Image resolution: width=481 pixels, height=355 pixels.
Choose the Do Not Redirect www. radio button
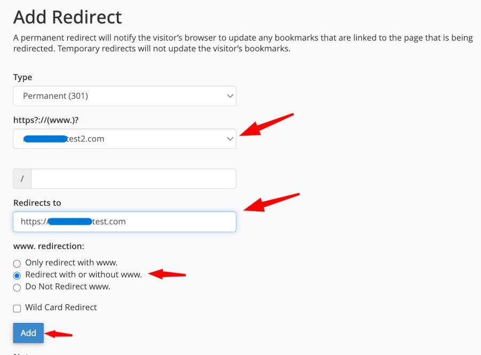17,287
